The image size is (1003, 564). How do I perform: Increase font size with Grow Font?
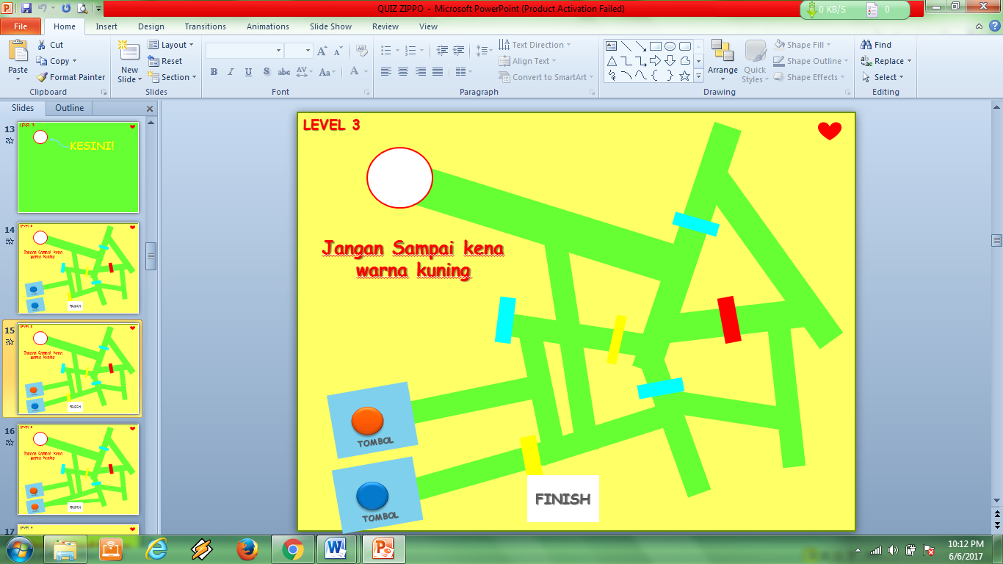tap(322, 51)
